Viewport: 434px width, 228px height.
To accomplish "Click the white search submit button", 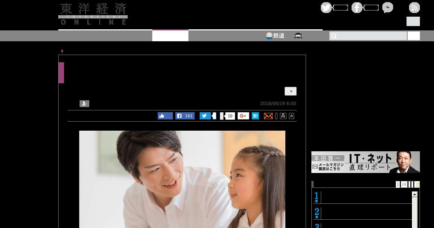I will coord(414,36).
